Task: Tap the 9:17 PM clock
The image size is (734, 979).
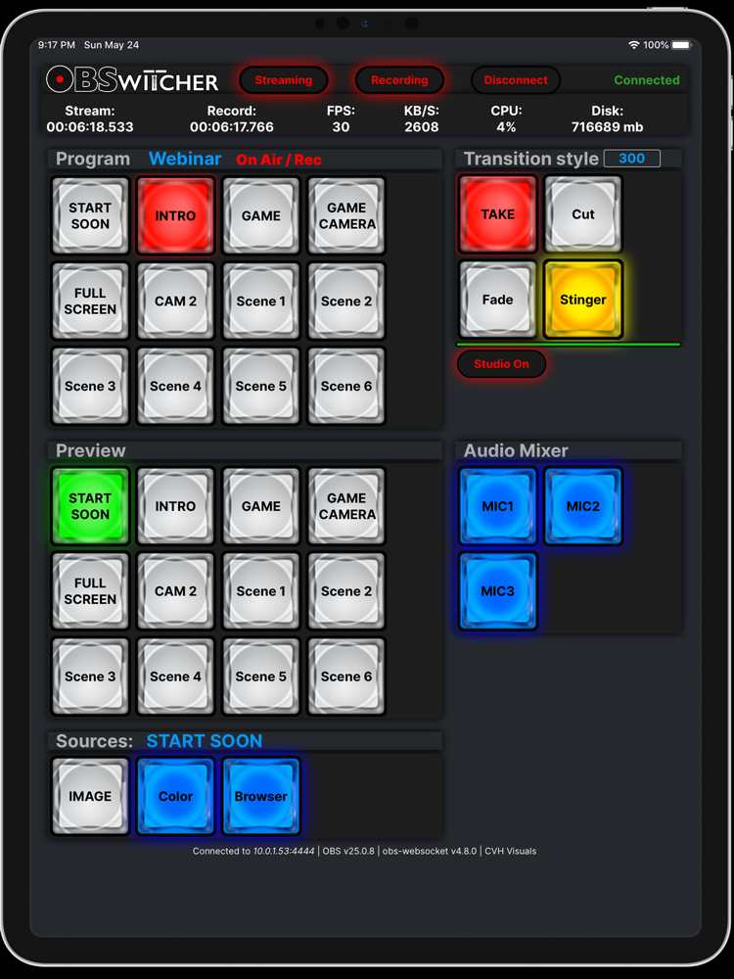Action: (x=56, y=45)
